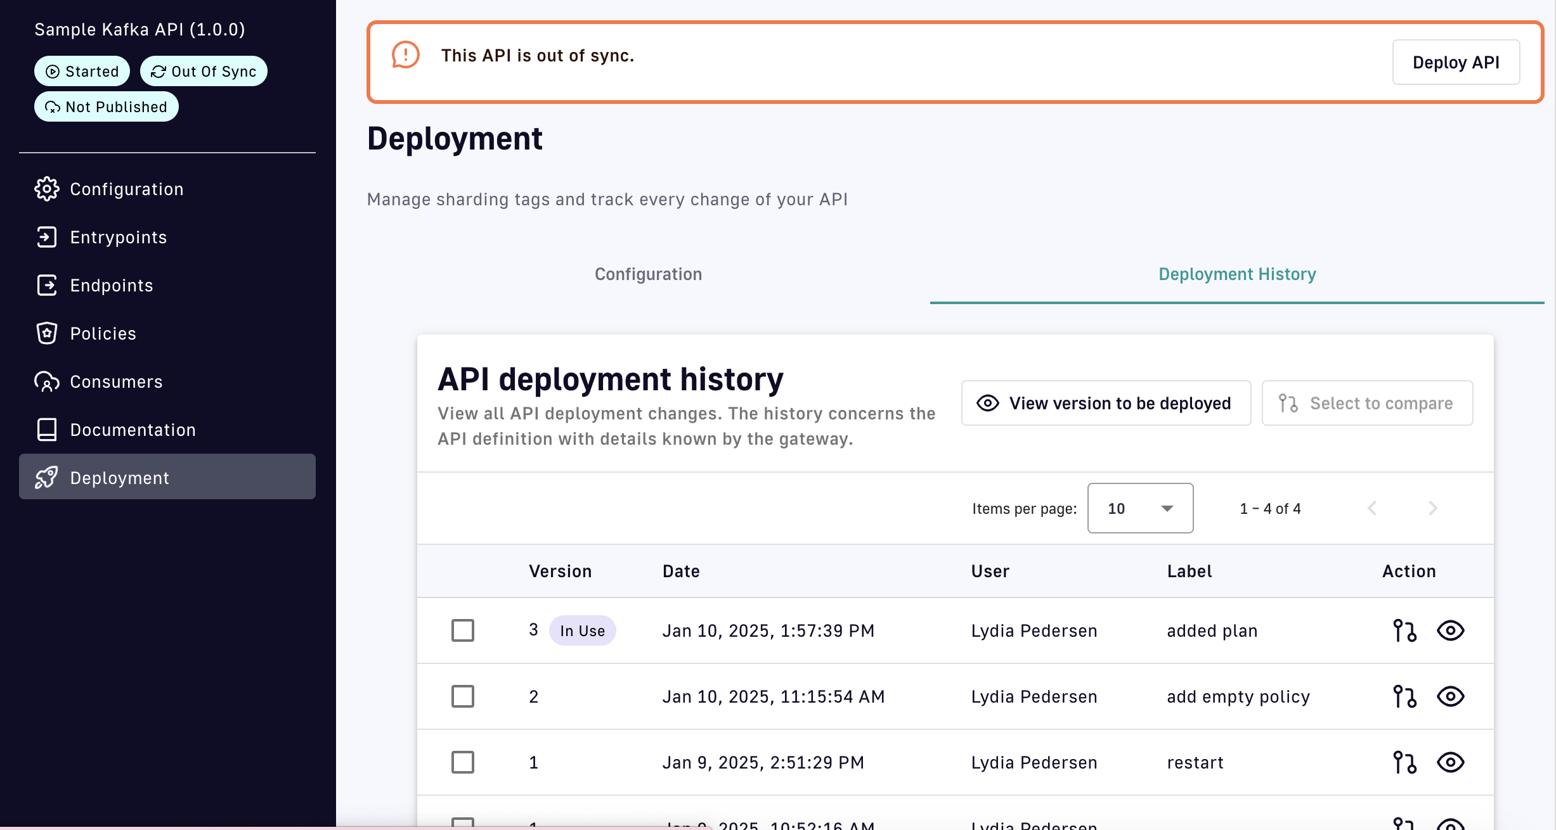The width and height of the screenshot is (1556, 830).
Task: Tick the checkbox for restart row
Action: tap(463, 762)
